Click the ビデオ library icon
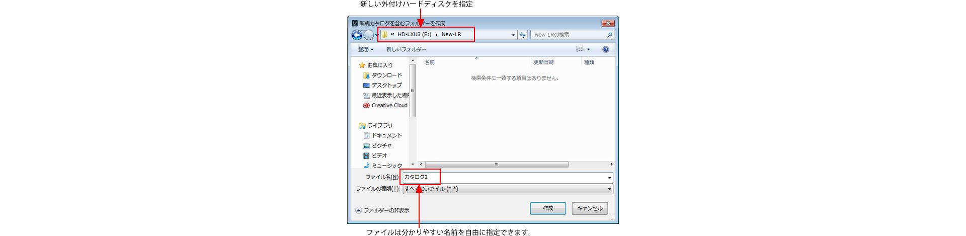Screen dimensions: 966x236 [x=366, y=155]
